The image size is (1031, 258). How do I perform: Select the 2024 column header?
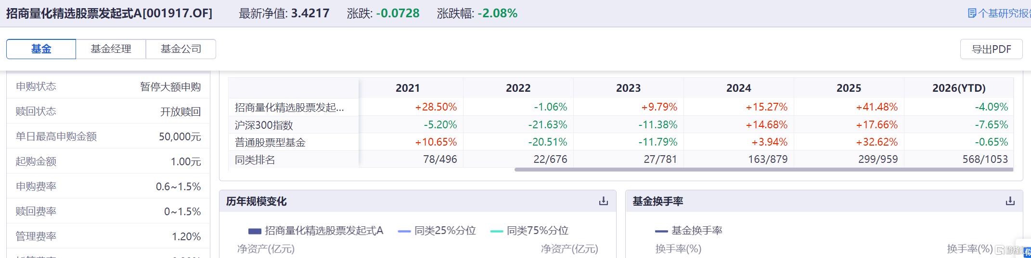tap(738, 88)
